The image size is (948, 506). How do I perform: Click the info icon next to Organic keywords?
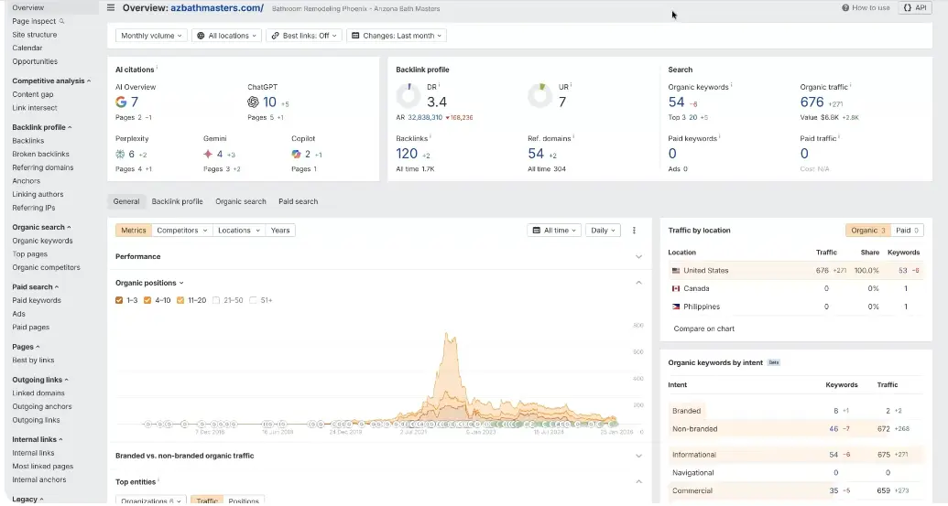732,85
